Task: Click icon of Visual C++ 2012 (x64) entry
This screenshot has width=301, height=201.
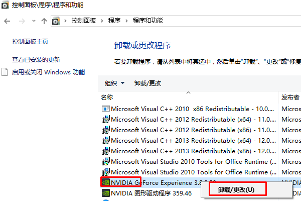Action: [105, 119]
